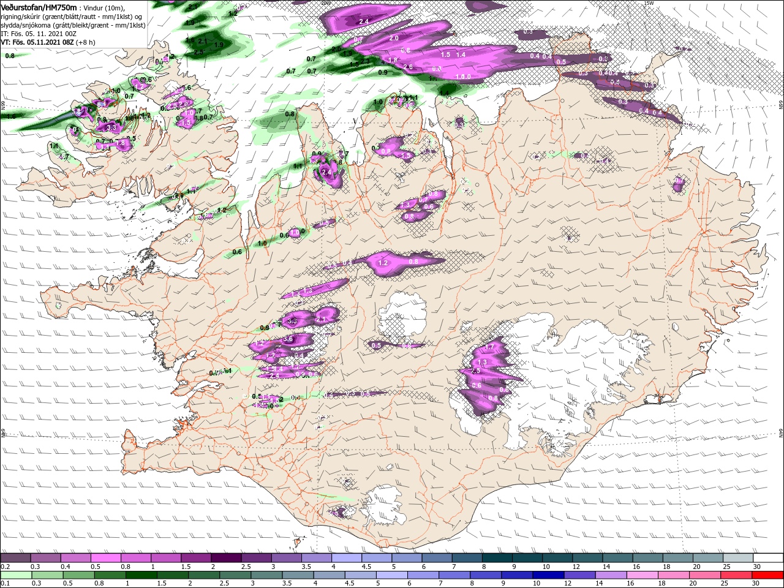The image size is (784, 588).
Task: Click the bottom legend swatch between 5 and 6
Action: click(x=391, y=575)
